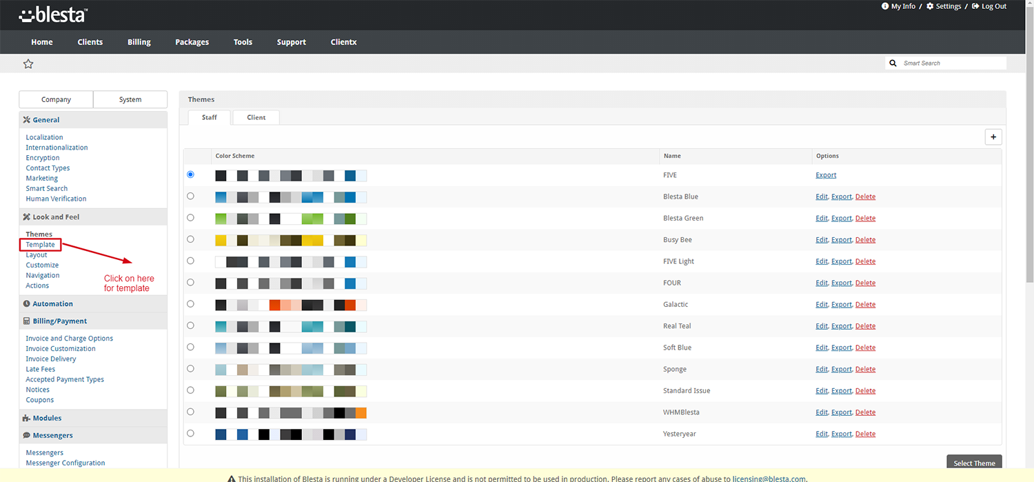
Task: Select the FIVE theme radio button
Action: pyautogui.click(x=190, y=174)
